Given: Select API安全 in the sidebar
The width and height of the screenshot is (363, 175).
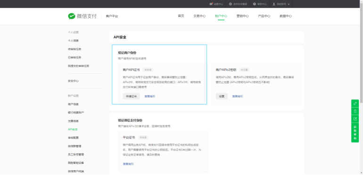Looking at the screenshot, I should click(x=73, y=129).
